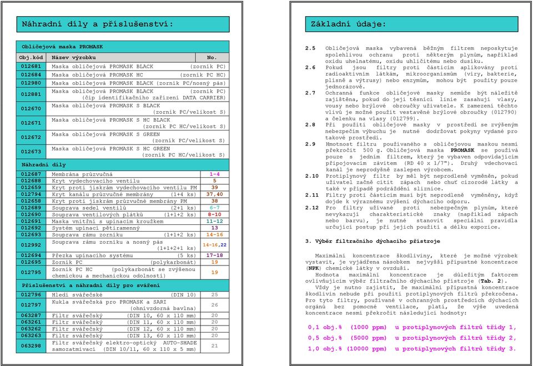Click the line "1,0 obj.% (10000 ppm)"
This screenshot has width=533, height=366.
pyautogui.click(x=347, y=349)
